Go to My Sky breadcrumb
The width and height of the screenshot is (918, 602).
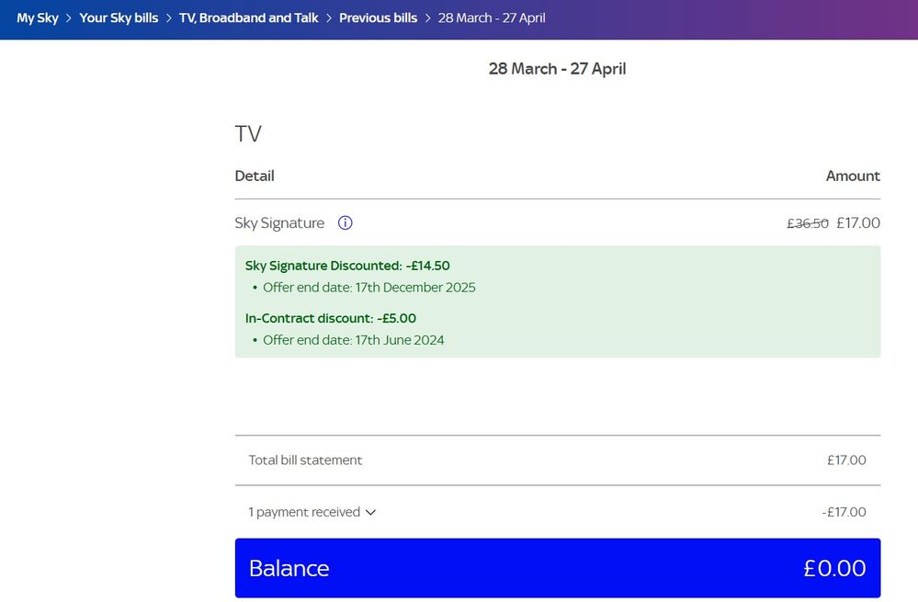point(38,18)
